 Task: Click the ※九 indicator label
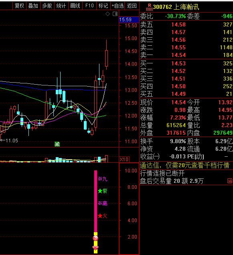[x=103, y=179]
